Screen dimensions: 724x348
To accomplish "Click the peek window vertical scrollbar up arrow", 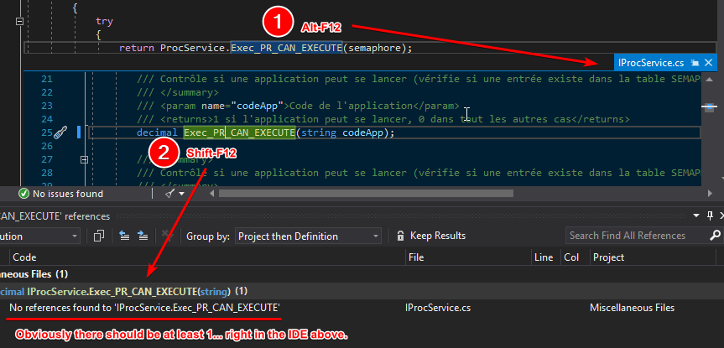I will click(709, 79).
